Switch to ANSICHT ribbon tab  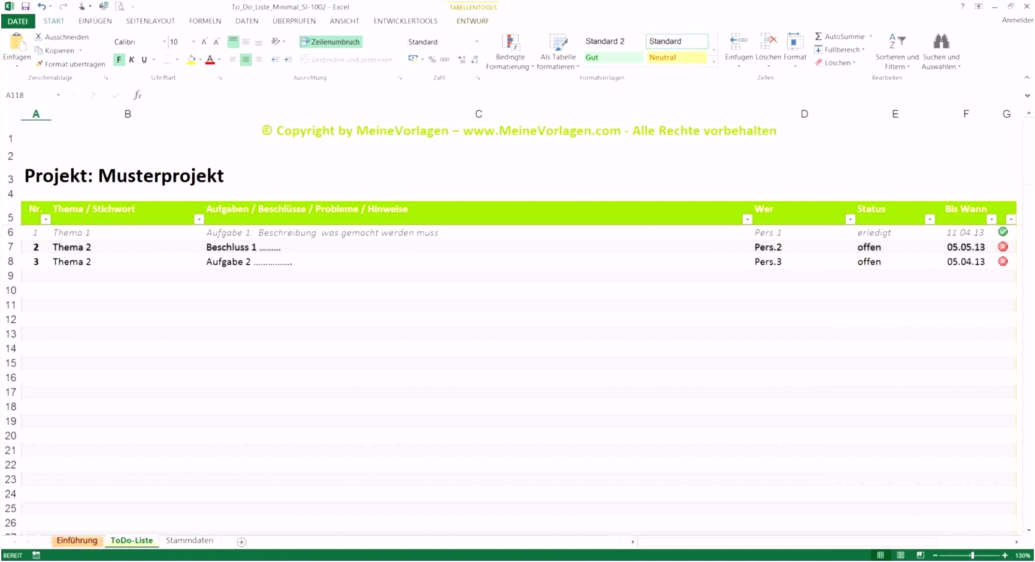(x=344, y=21)
